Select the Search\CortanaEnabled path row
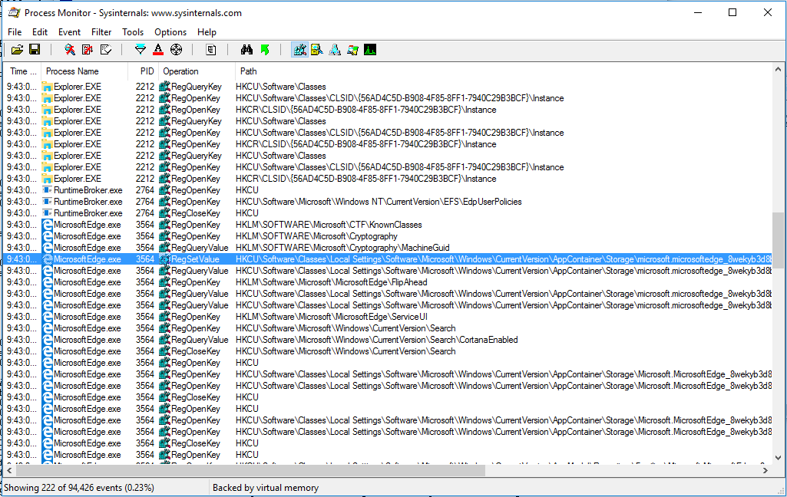787x497 pixels. click(388, 340)
